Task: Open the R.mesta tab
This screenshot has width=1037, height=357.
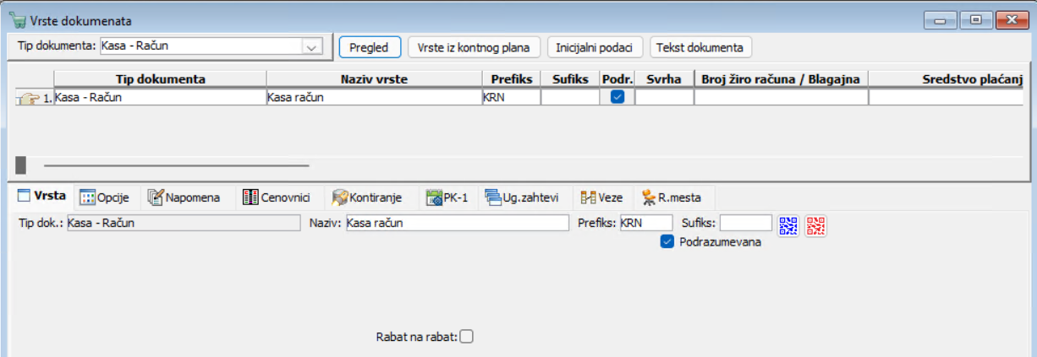Action: 673,197
